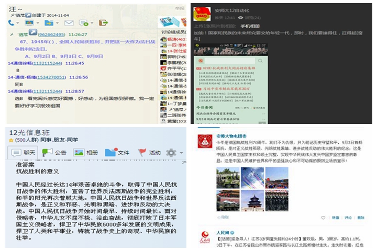
Task: Click the mail envelope icon in chat toolbar
Action: pos(69,23)
